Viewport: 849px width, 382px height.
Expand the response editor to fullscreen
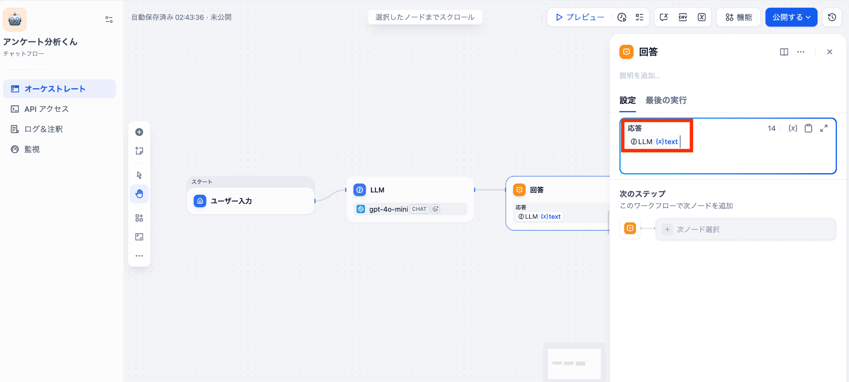click(x=824, y=128)
